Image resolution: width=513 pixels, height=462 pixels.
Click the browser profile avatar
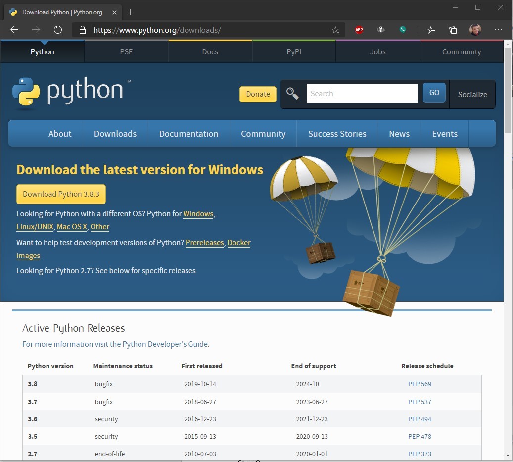475,30
